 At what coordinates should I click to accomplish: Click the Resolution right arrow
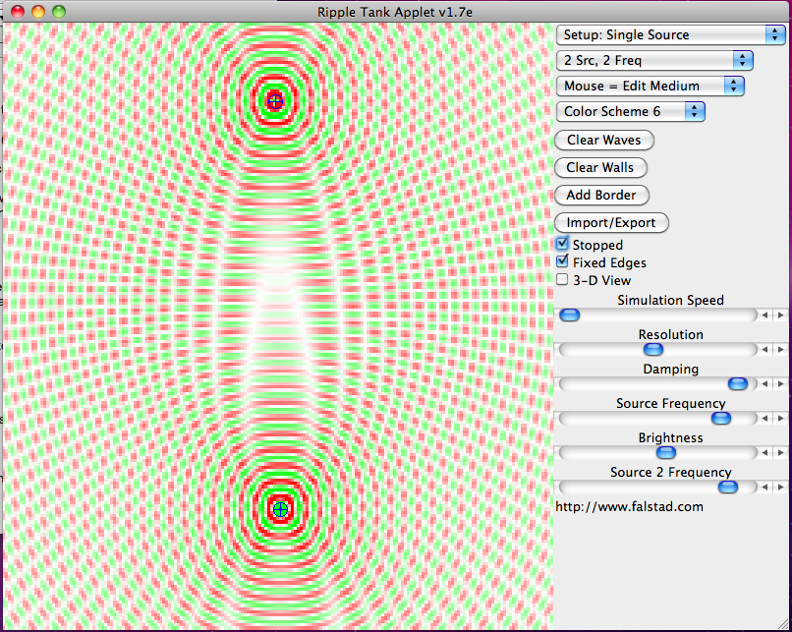[781, 350]
